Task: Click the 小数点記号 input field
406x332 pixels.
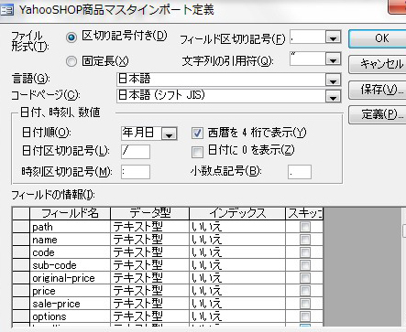Action: (300, 172)
